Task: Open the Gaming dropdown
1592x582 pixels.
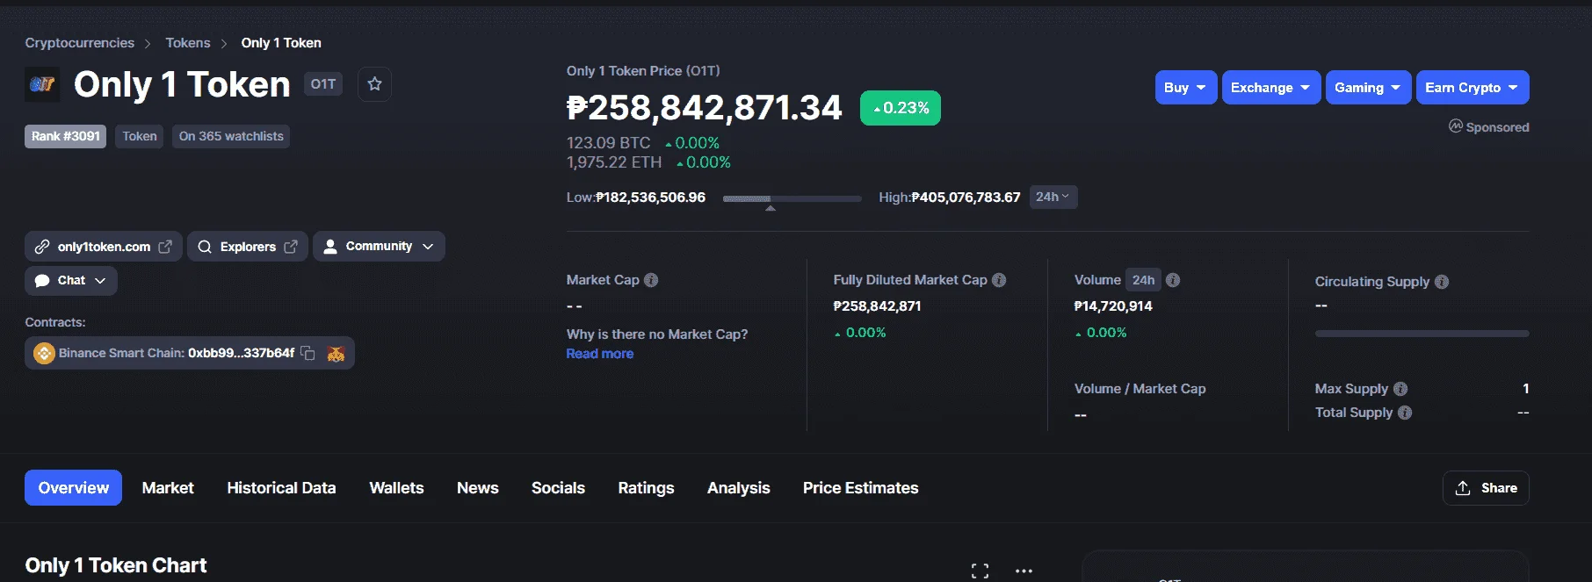Action: pos(1369,88)
